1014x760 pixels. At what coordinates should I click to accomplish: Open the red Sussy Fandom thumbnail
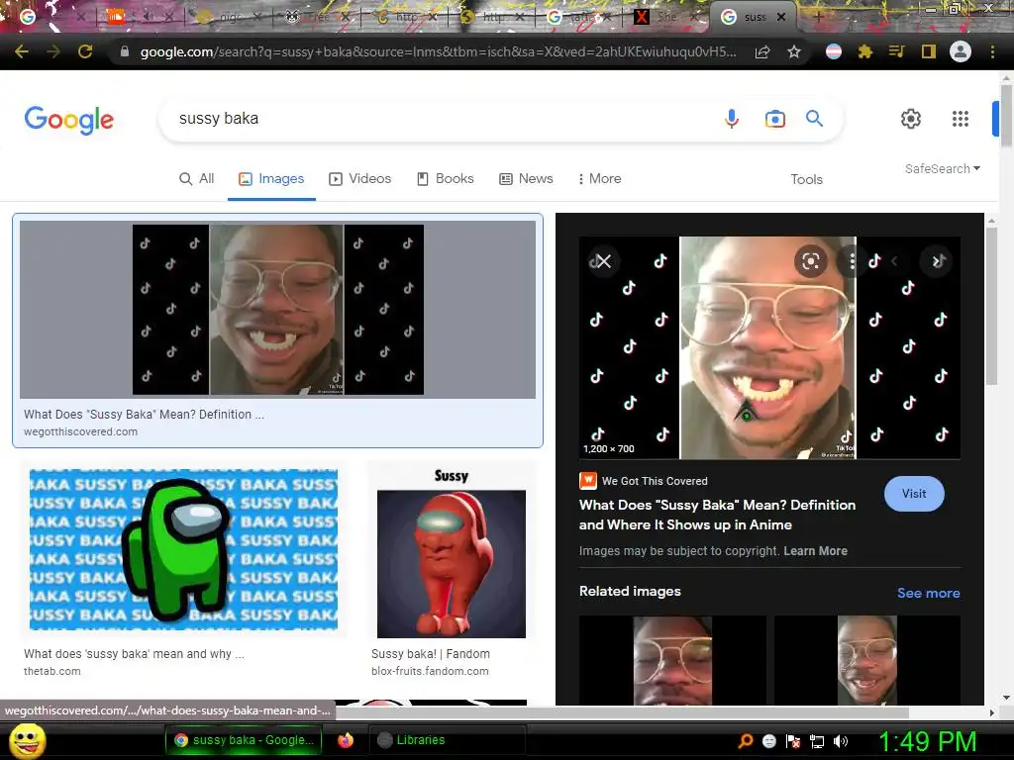452,554
